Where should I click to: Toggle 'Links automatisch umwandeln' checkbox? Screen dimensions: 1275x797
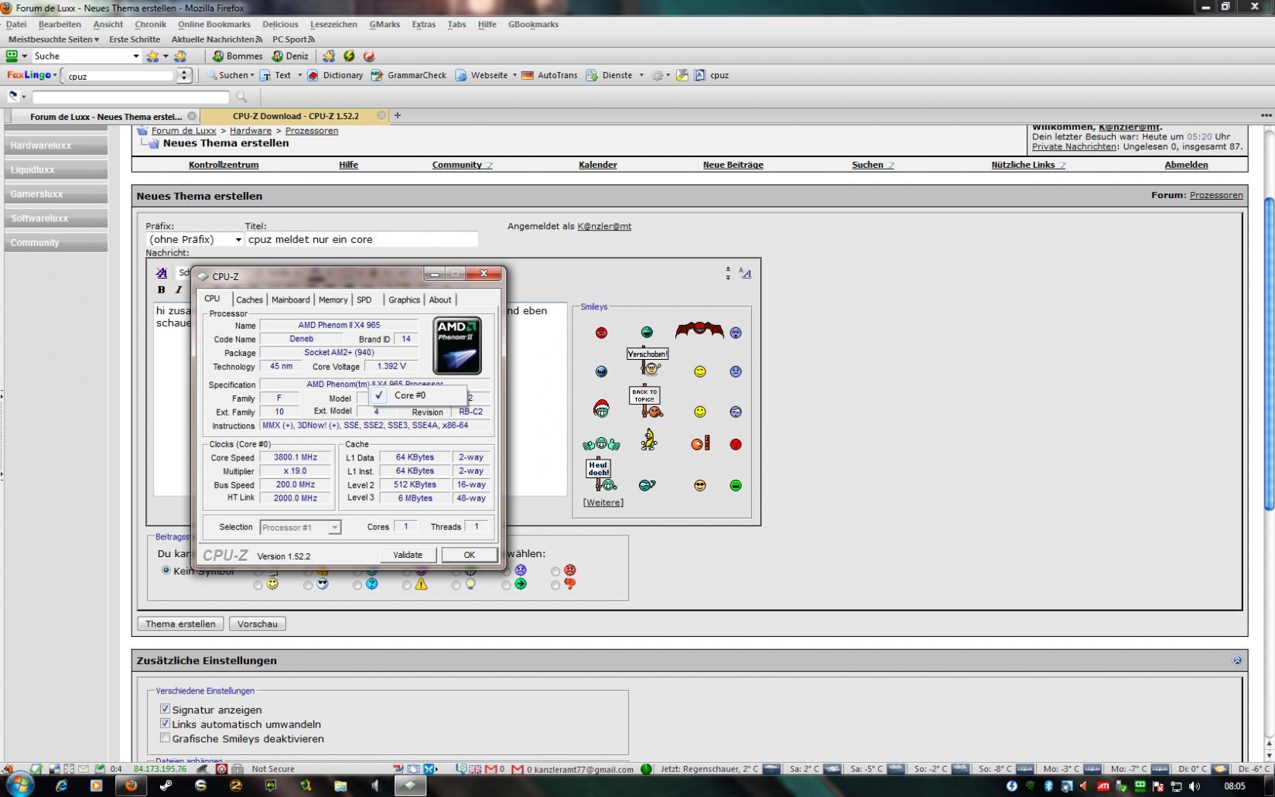pos(165,723)
